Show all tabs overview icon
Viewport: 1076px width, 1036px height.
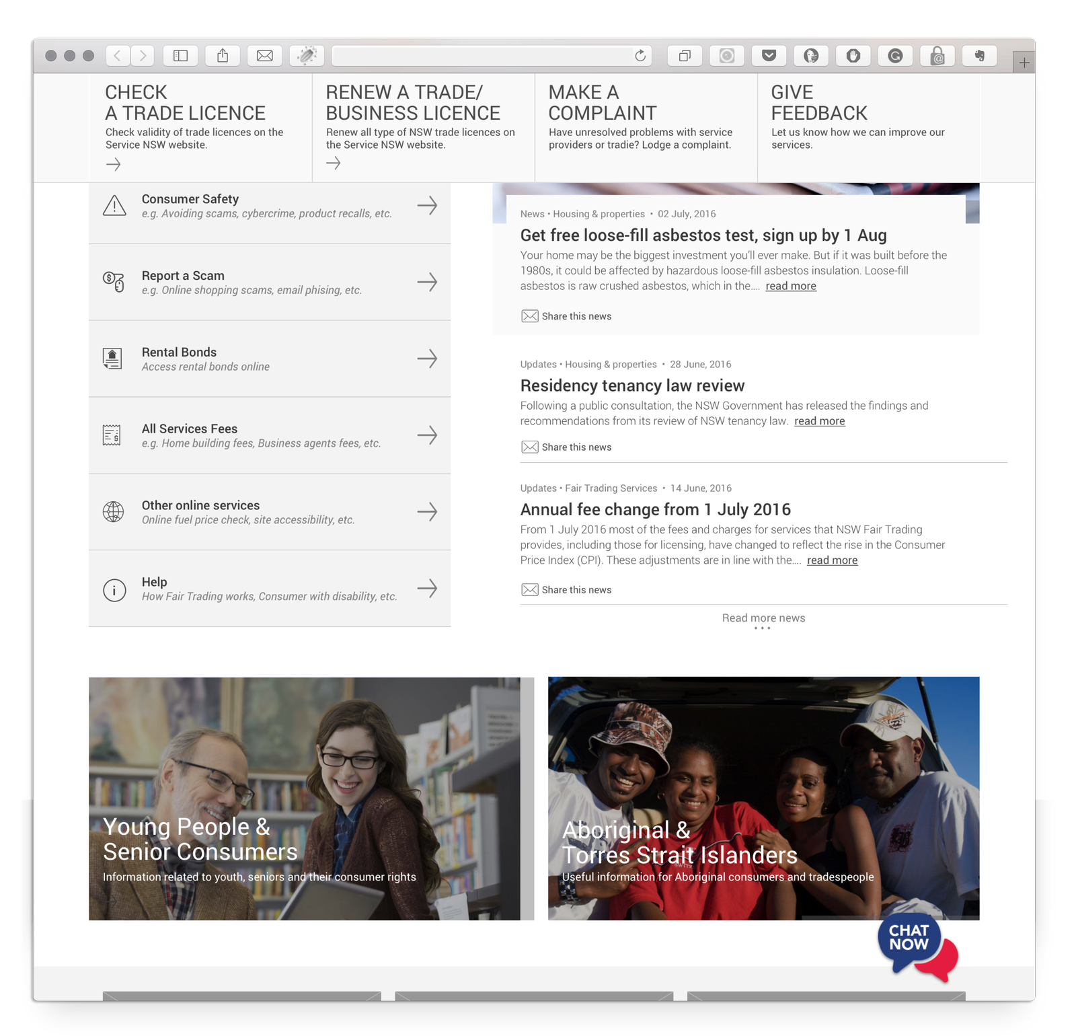(685, 55)
